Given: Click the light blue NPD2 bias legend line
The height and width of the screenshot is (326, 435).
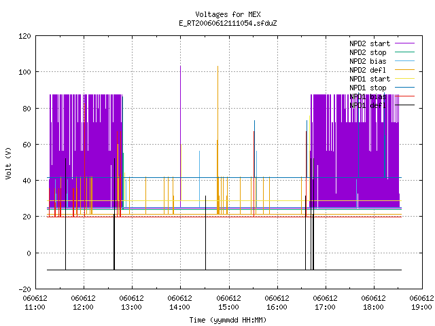Looking at the screenshot, I should 405,61.
